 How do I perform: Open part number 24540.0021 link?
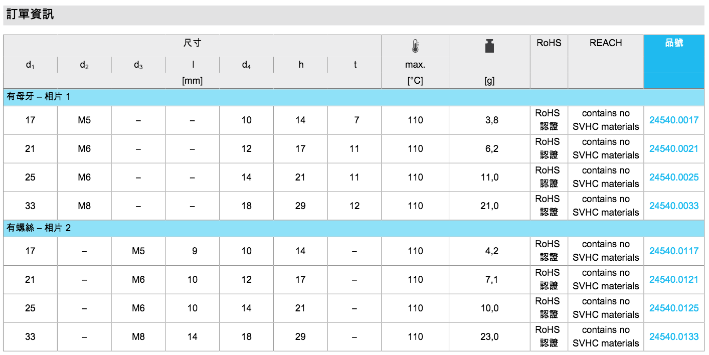pyautogui.click(x=673, y=149)
